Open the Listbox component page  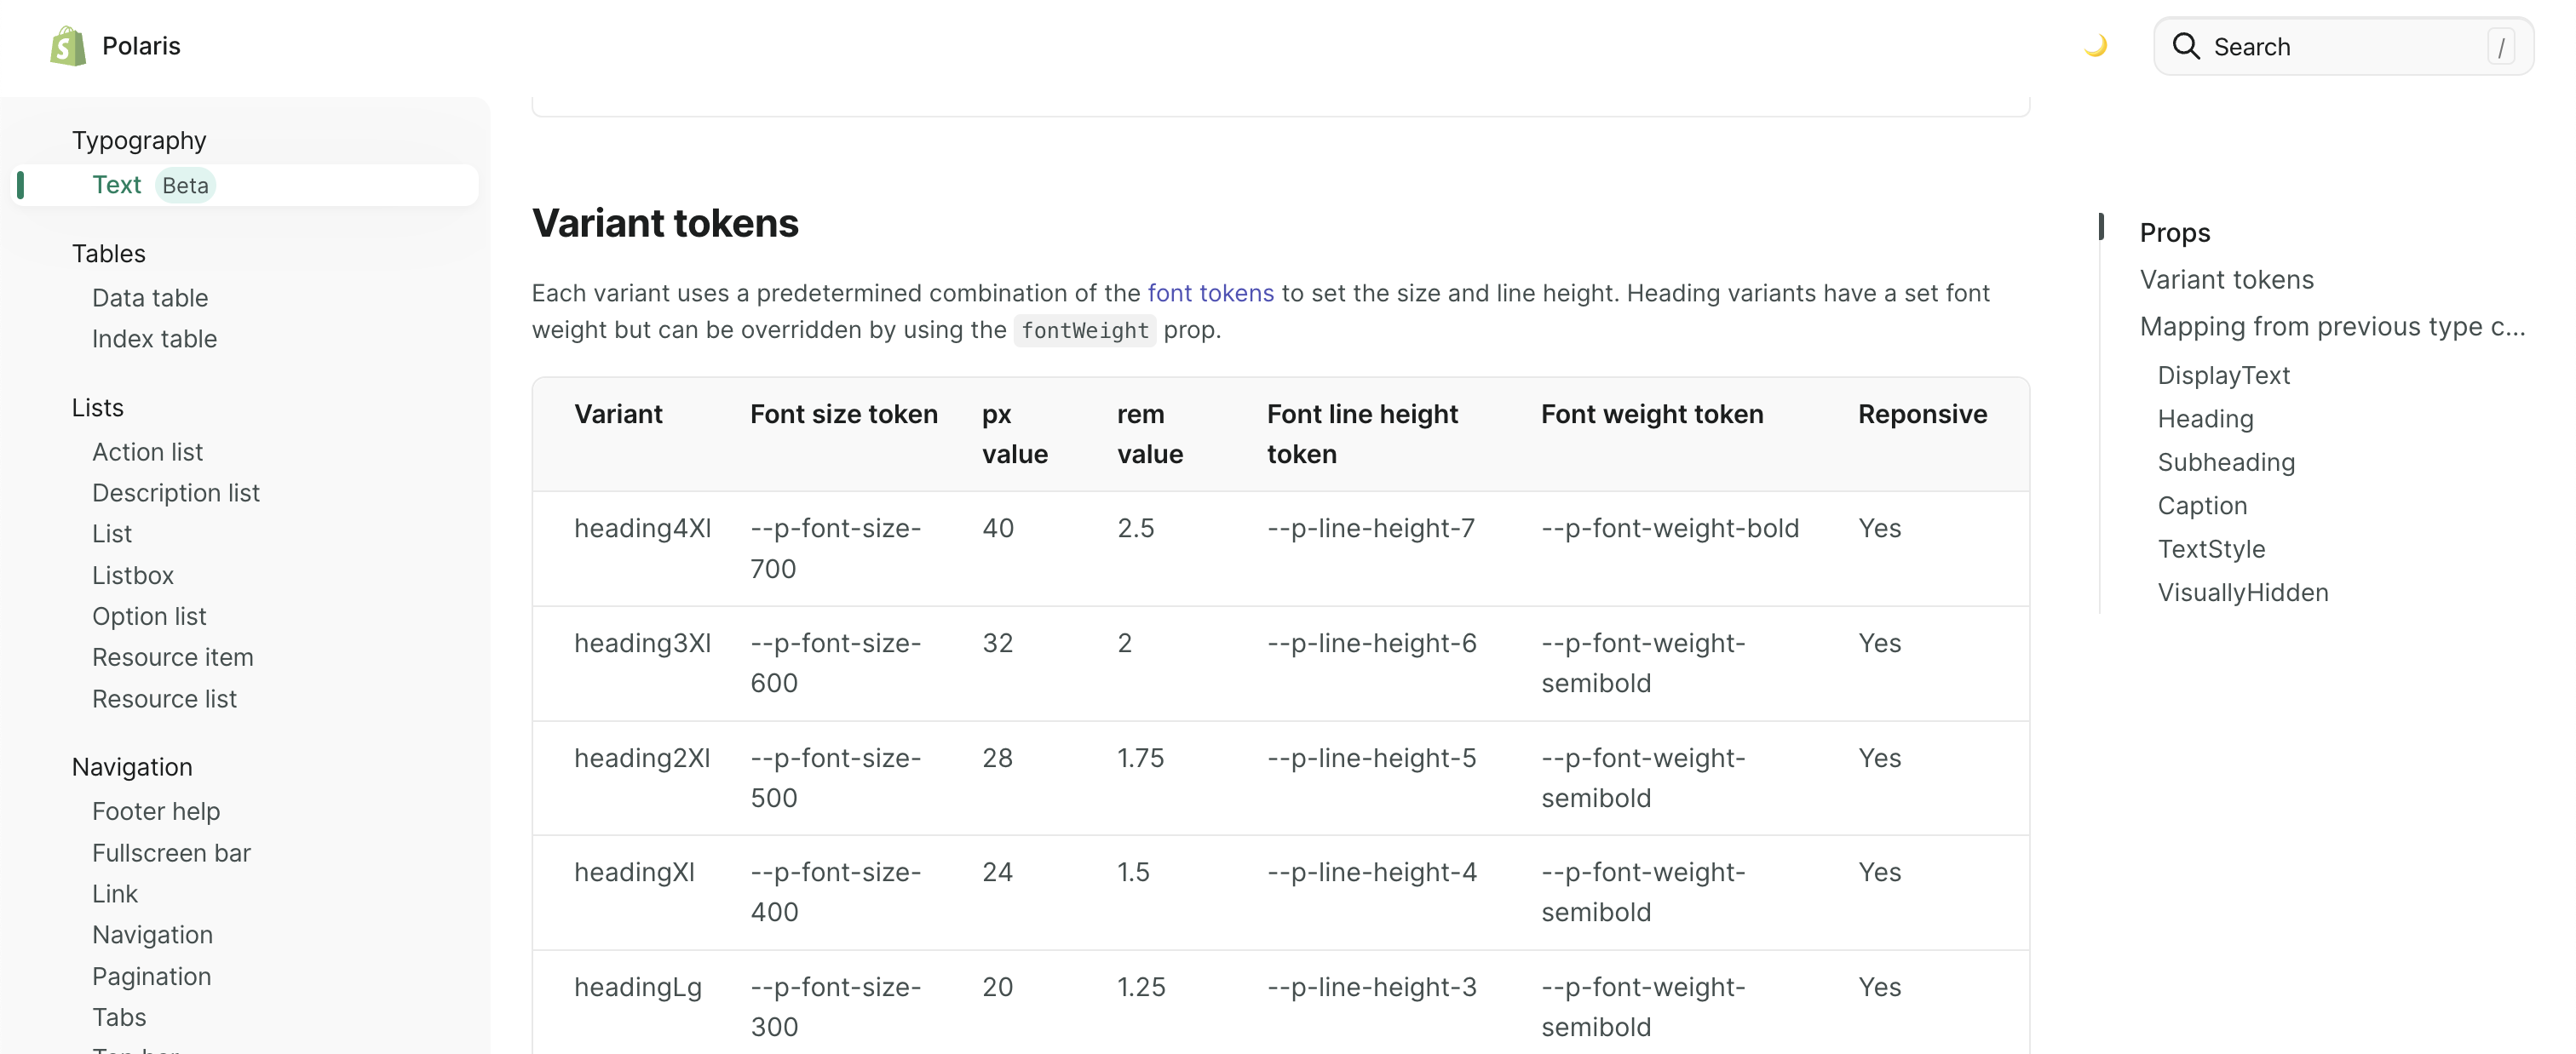133,576
